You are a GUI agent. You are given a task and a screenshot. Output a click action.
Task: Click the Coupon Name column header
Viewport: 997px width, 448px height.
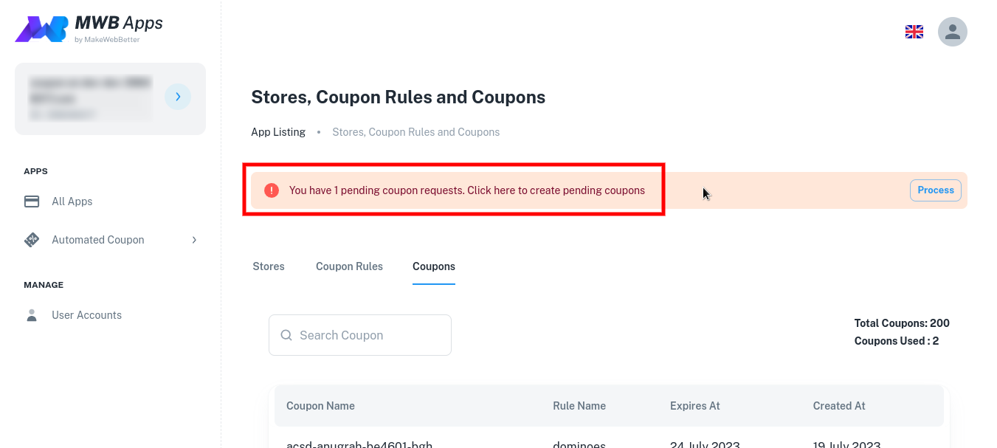tap(320, 406)
